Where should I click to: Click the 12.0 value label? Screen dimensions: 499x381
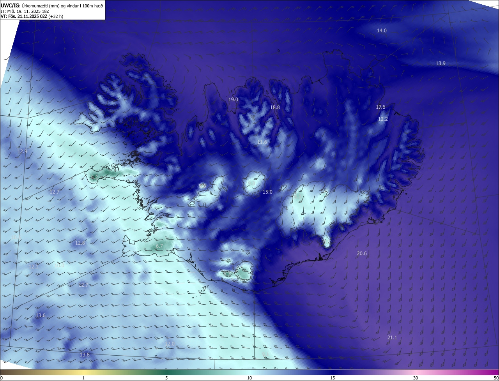pyautogui.click(x=170, y=344)
